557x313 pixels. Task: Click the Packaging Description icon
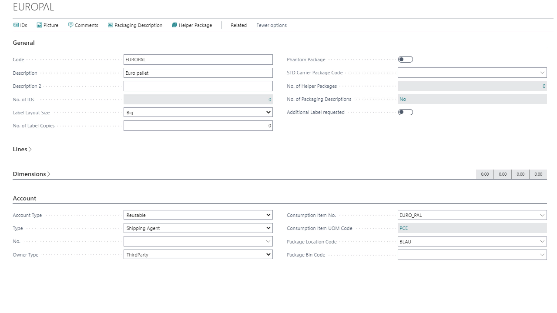[x=111, y=25]
